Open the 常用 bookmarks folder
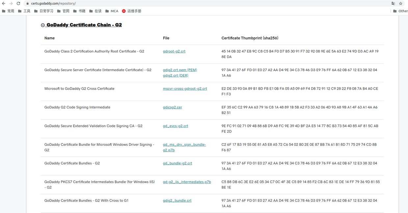The image size is (408, 213). point(8,11)
